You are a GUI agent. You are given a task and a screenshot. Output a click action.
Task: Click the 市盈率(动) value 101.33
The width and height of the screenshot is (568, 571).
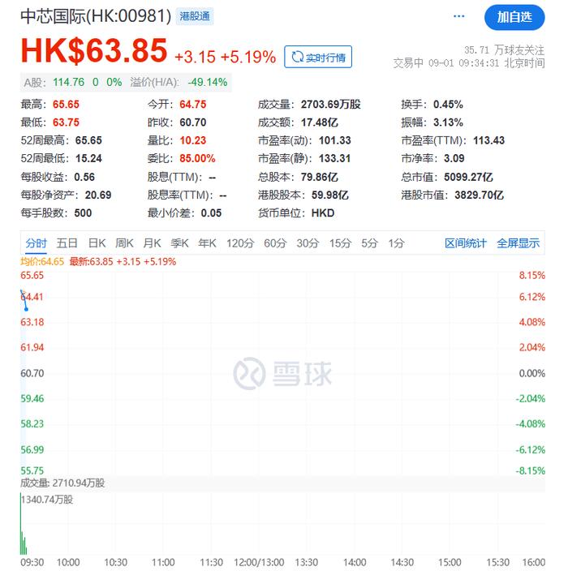[x=334, y=140]
